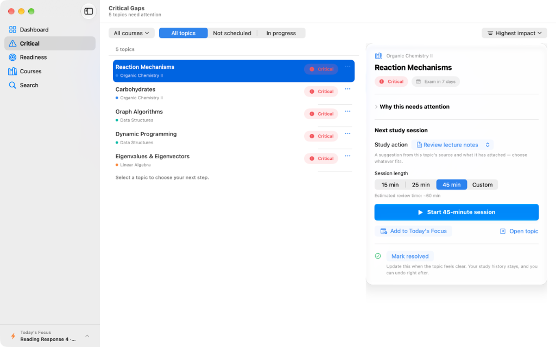Open the more options for Reaction Mechanisms row
Image resolution: width=556 pixels, height=347 pixels.
(347, 67)
